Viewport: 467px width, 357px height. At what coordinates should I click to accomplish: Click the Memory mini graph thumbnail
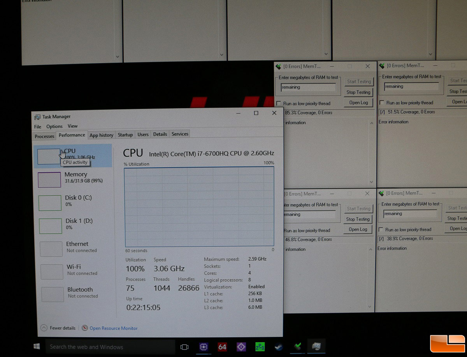[x=49, y=180]
